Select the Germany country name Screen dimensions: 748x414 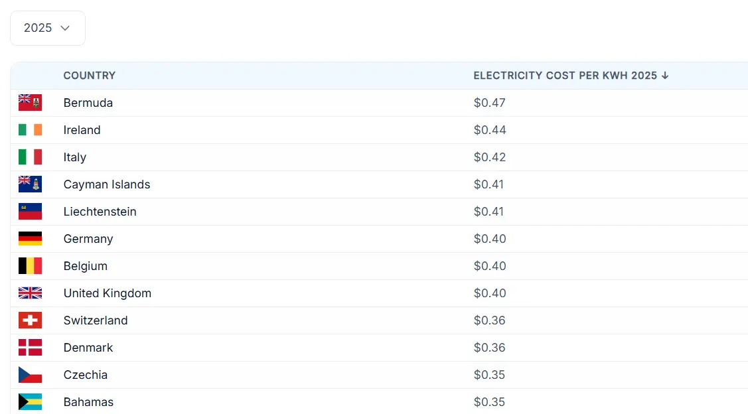(x=88, y=239)
